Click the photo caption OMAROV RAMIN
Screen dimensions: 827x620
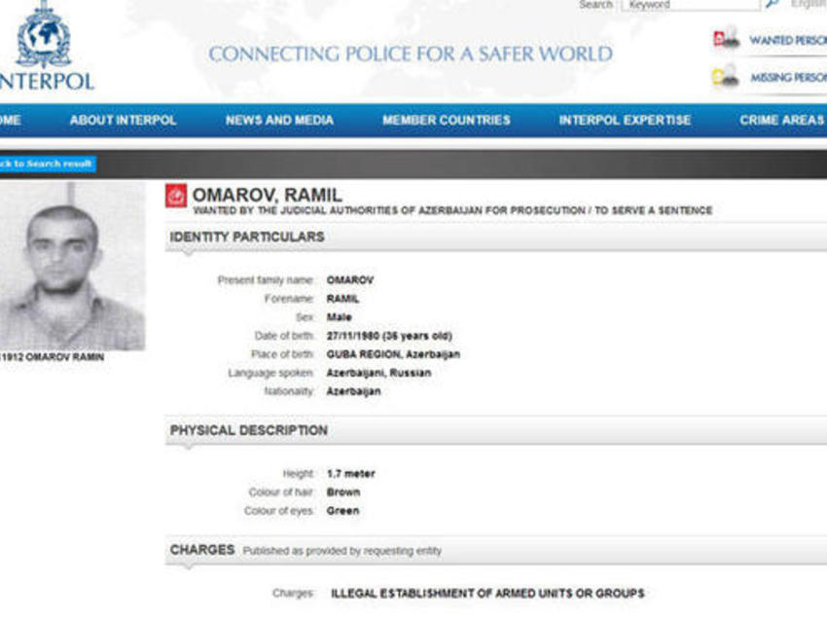coord(52,357)
